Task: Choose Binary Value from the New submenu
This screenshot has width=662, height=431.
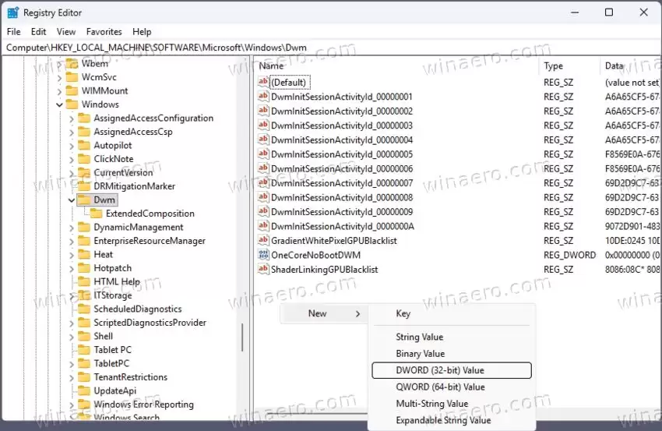Action: coord(451,353)
